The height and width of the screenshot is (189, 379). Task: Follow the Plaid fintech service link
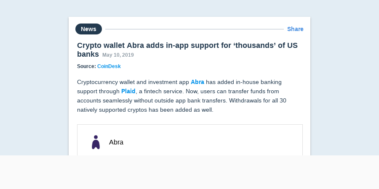[x=128, y=92]
